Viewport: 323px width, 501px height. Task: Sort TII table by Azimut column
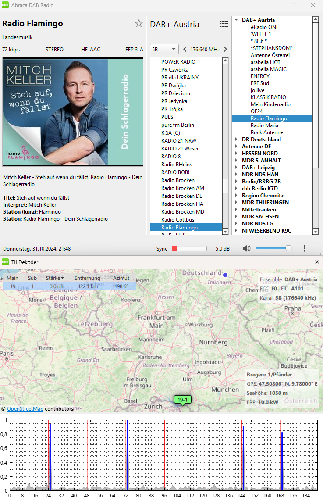pyautogui.click(x=121, y=278)
